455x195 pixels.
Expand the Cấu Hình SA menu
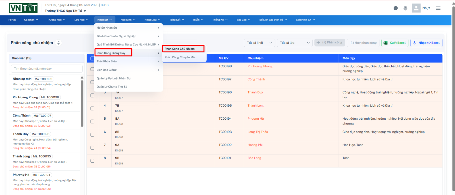tap(305, 20)
